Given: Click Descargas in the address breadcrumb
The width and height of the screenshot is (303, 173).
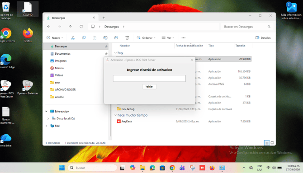Looking at the screenshot, I should click(x=112, y=27).
